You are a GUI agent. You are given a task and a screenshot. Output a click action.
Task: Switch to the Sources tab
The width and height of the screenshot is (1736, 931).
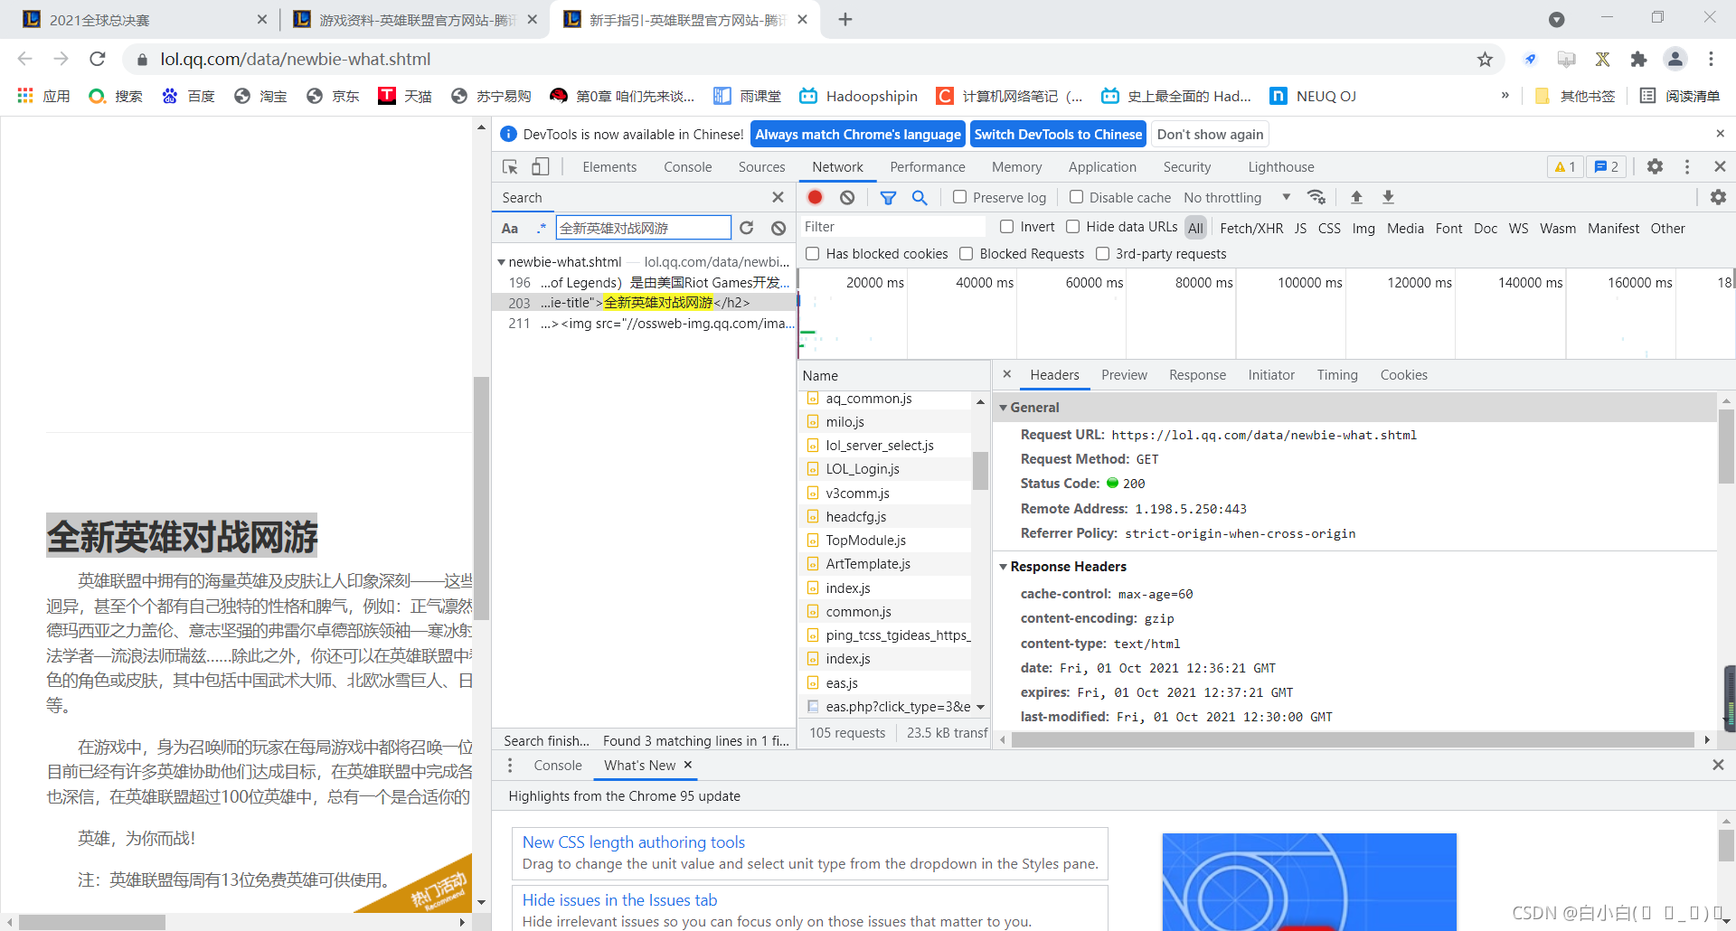click(x=761, y=167)
